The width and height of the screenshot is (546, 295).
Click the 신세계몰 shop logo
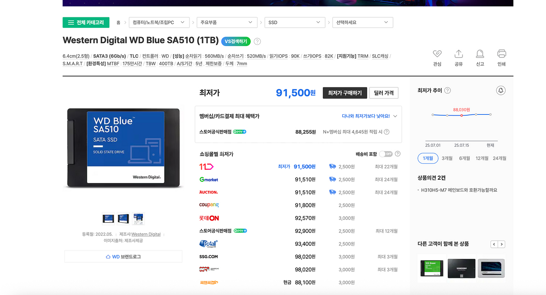[209, 269]
